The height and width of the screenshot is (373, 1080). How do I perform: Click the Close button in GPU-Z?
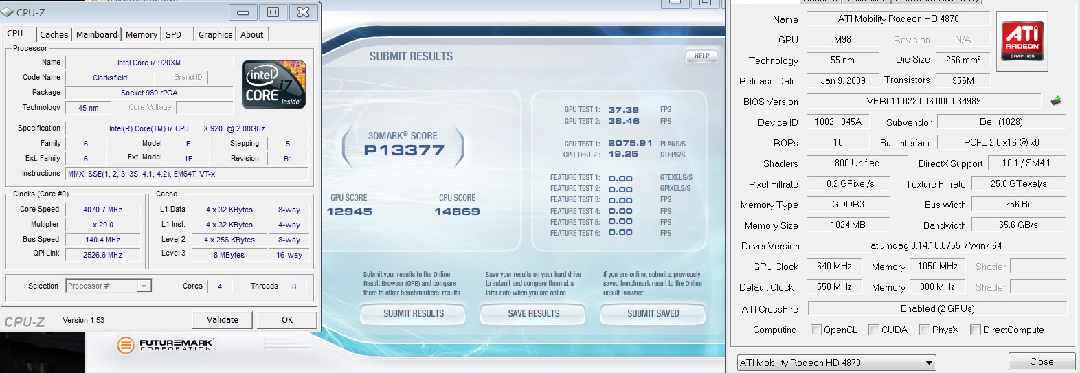[1042, 361]
